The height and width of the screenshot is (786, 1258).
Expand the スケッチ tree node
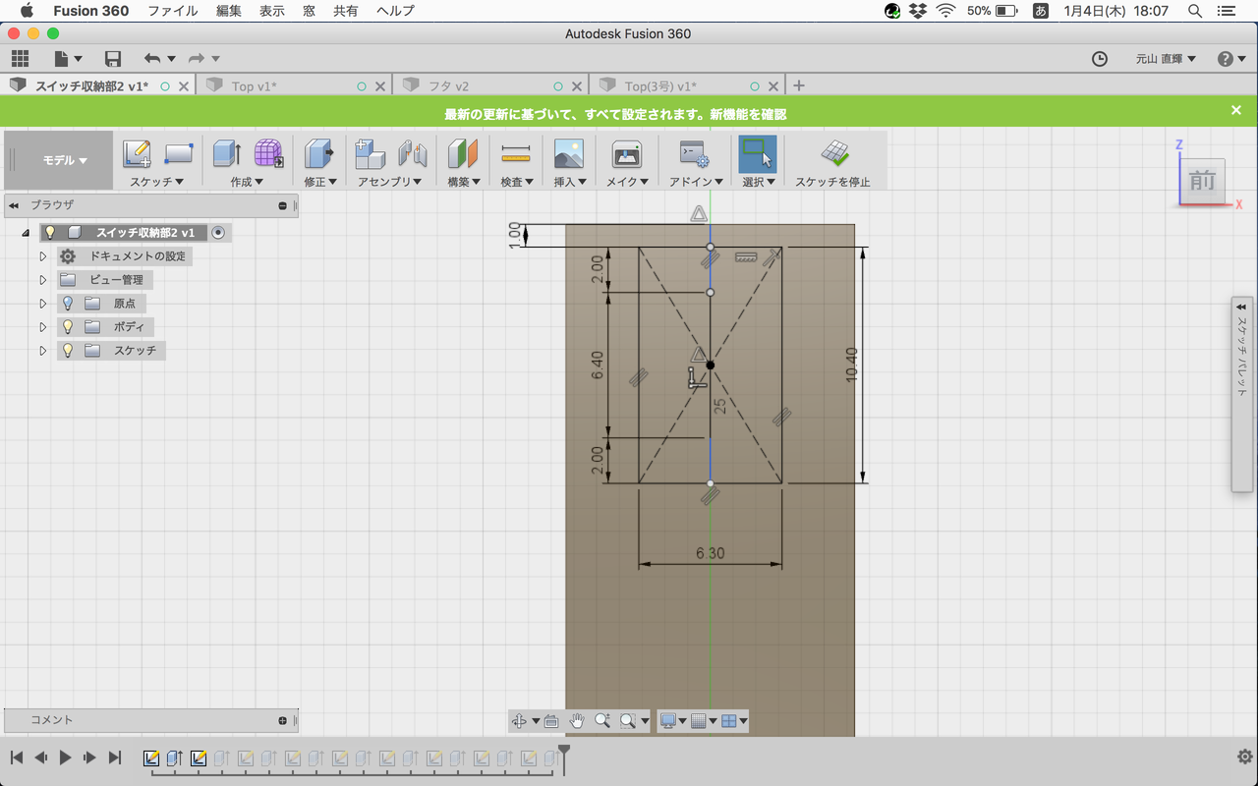click(43, 351)
